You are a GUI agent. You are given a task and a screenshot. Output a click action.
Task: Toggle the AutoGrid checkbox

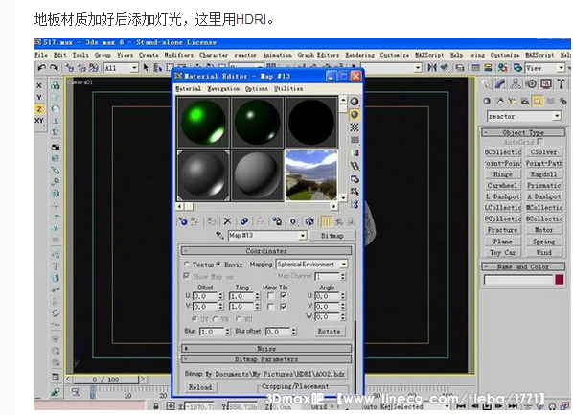(x=540, y=141)
